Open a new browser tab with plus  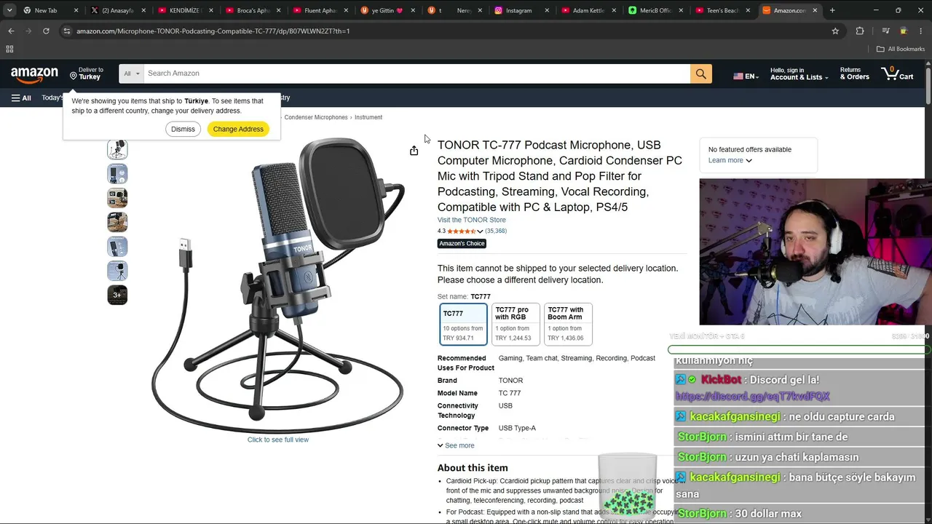pos(832,10)
